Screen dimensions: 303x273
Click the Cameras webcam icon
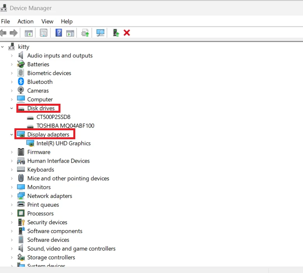[x=21, y=90]
